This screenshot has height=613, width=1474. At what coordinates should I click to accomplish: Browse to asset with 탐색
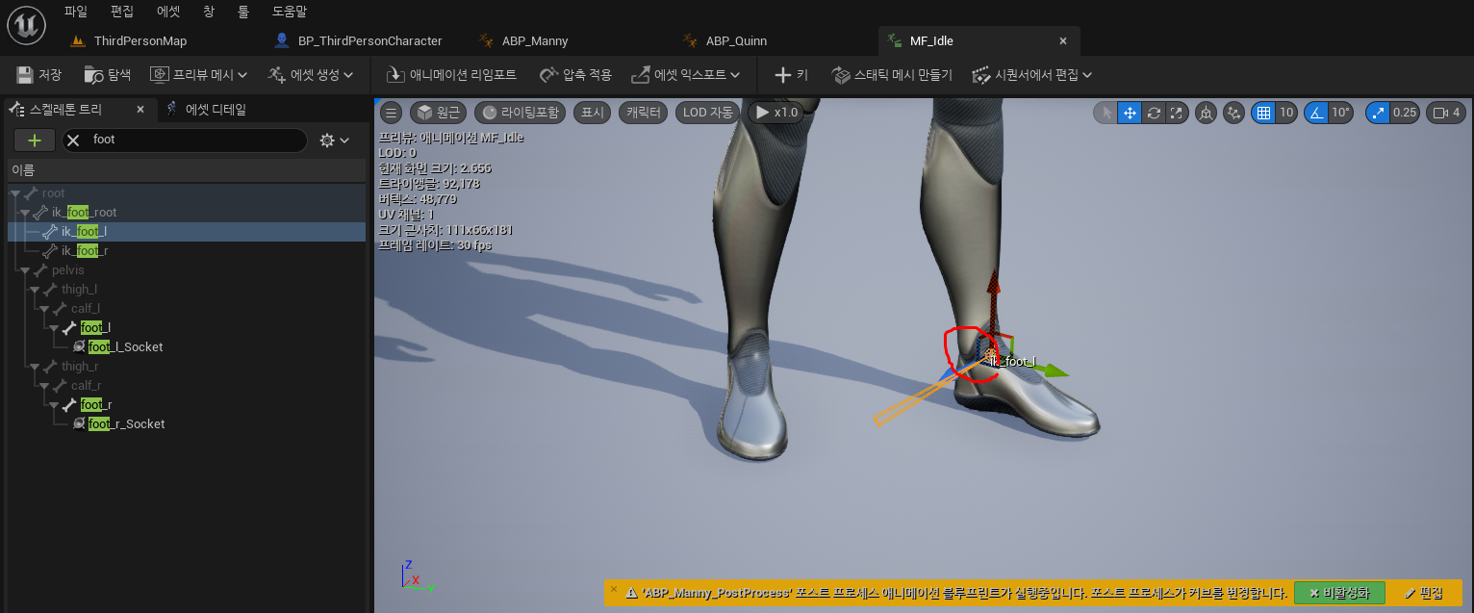tap(108, 74)
